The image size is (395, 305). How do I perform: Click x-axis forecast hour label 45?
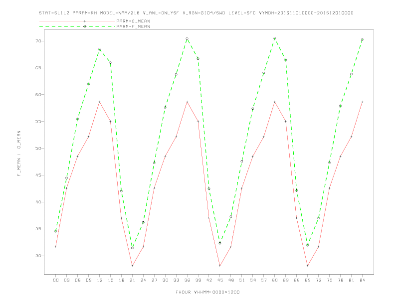click(x=220, y=280)
